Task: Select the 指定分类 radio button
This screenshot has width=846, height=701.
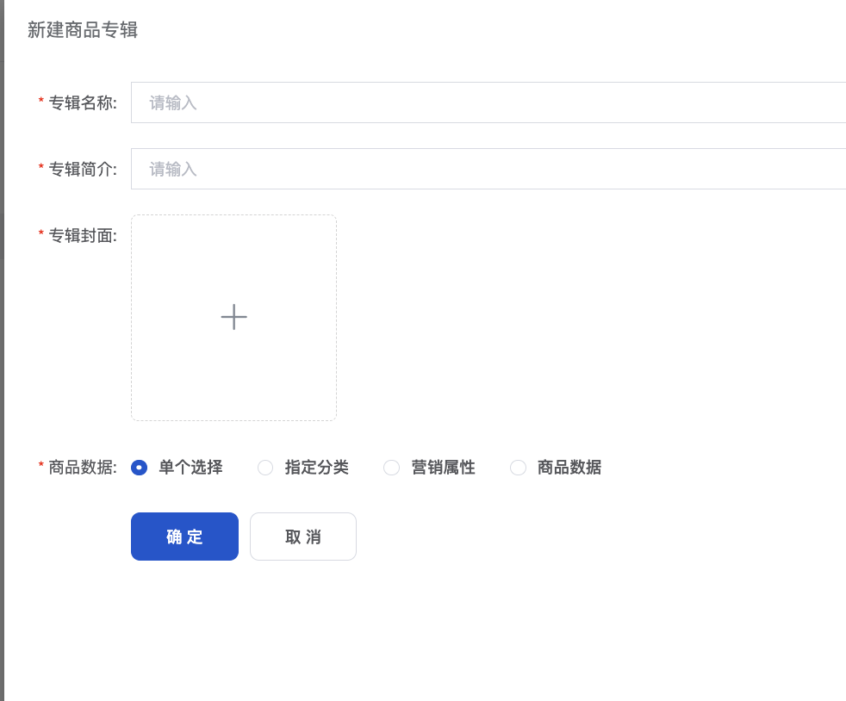Action: [265, 468]
